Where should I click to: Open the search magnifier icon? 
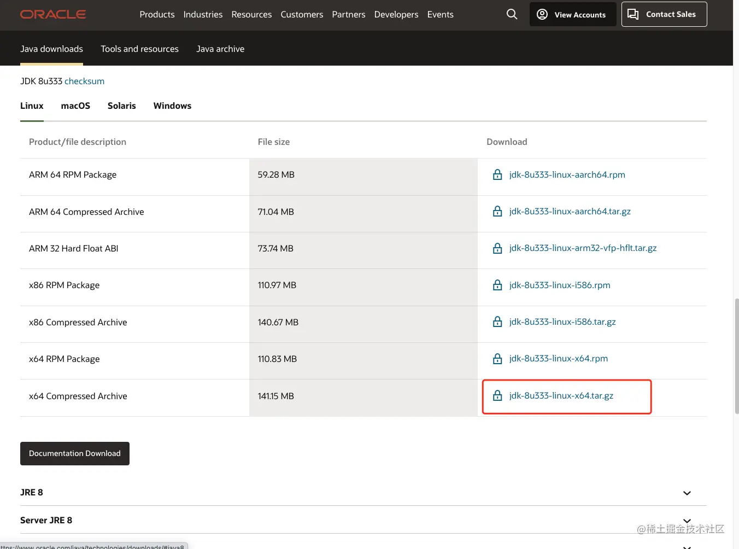tap(512, 14)
